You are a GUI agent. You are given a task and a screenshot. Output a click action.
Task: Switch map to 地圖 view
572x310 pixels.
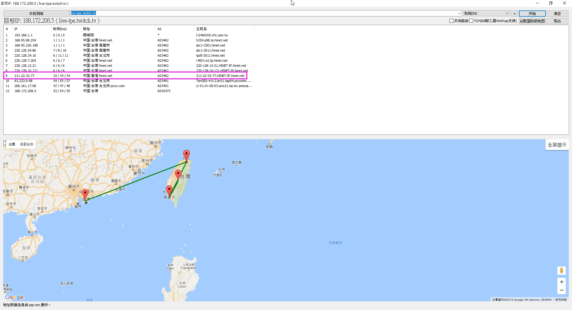[12, 144]
